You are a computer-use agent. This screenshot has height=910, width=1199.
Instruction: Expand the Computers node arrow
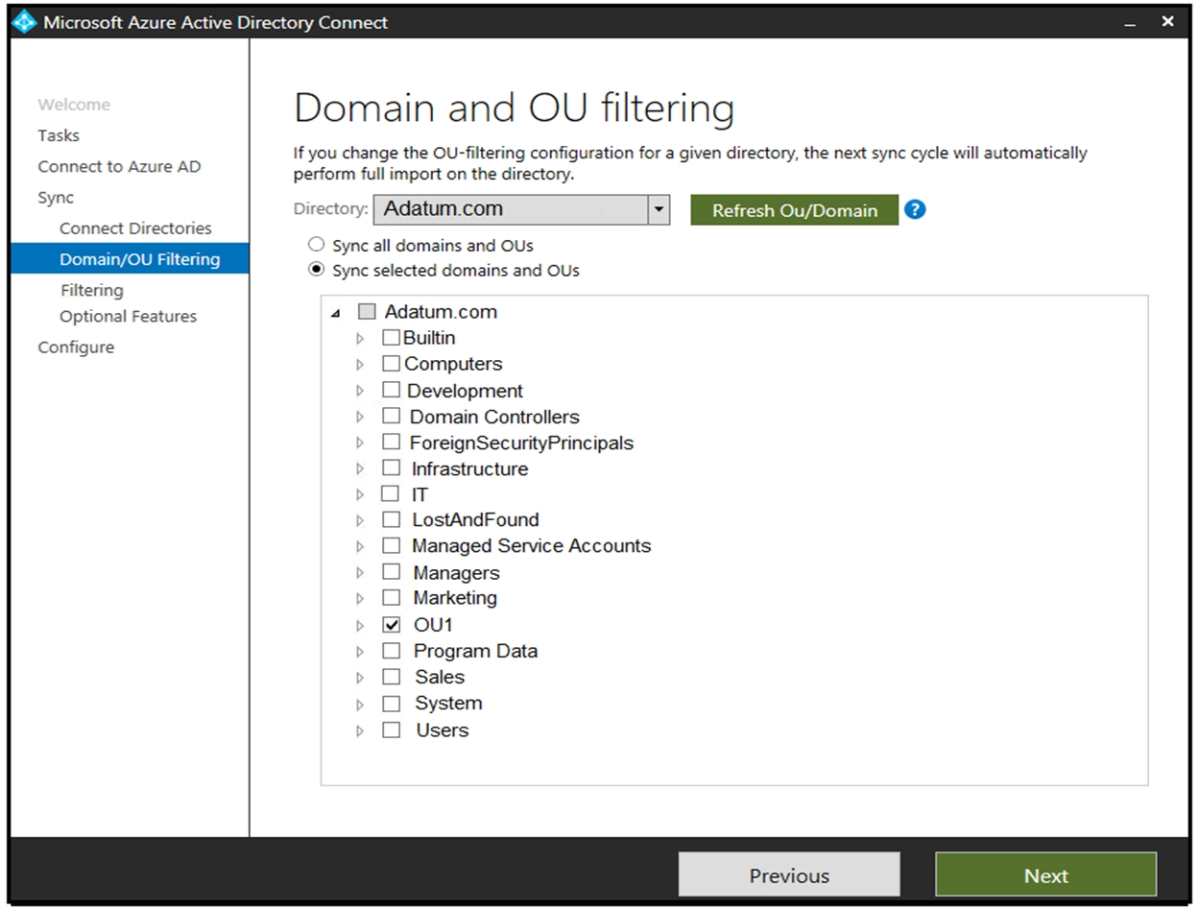pos(360,365)
